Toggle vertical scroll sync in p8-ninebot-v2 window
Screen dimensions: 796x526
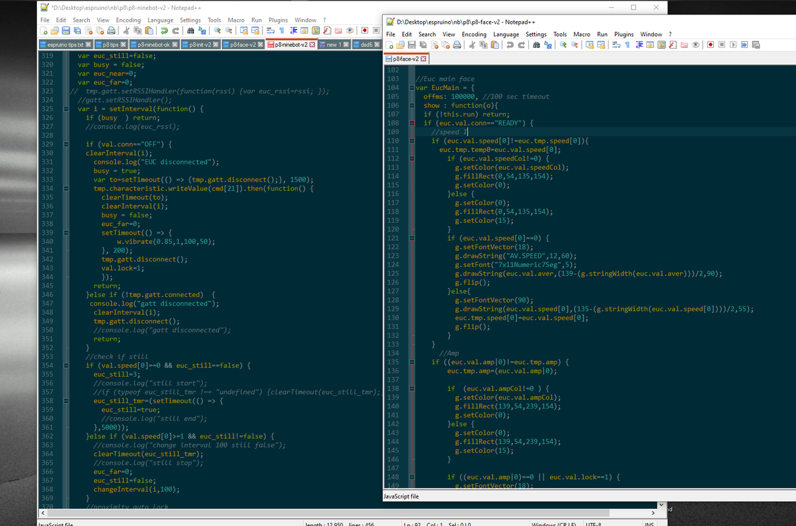pos(245,30)
